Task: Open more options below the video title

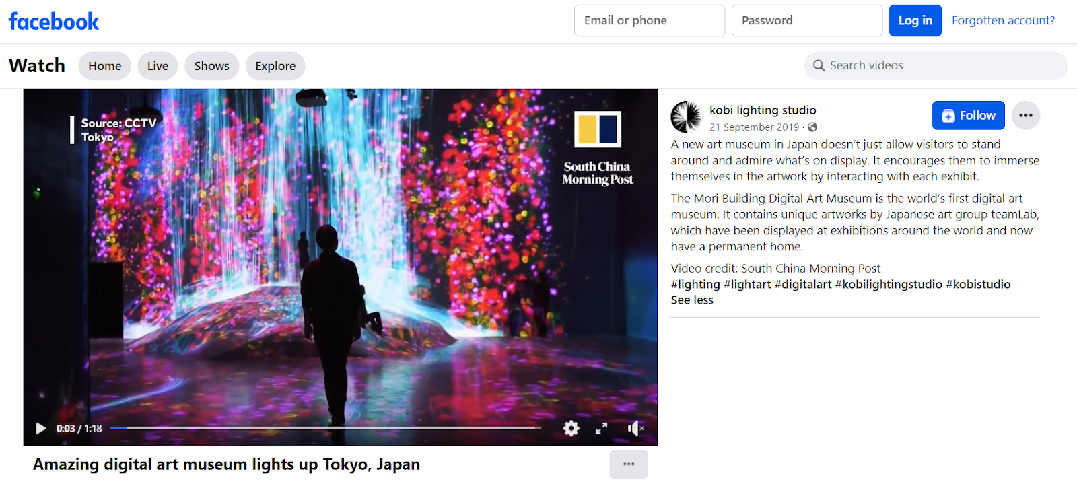Action: click(629, 464)
